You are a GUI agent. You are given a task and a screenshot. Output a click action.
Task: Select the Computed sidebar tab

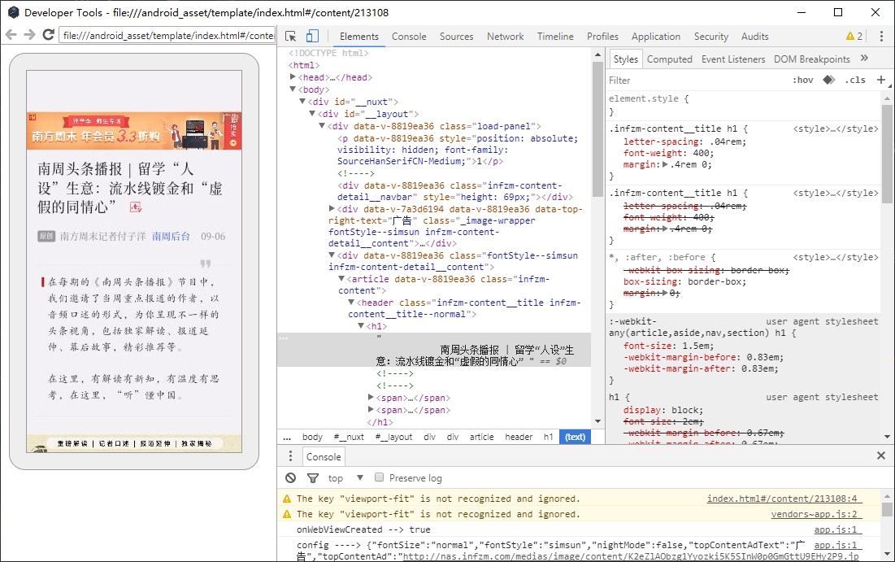669,59
